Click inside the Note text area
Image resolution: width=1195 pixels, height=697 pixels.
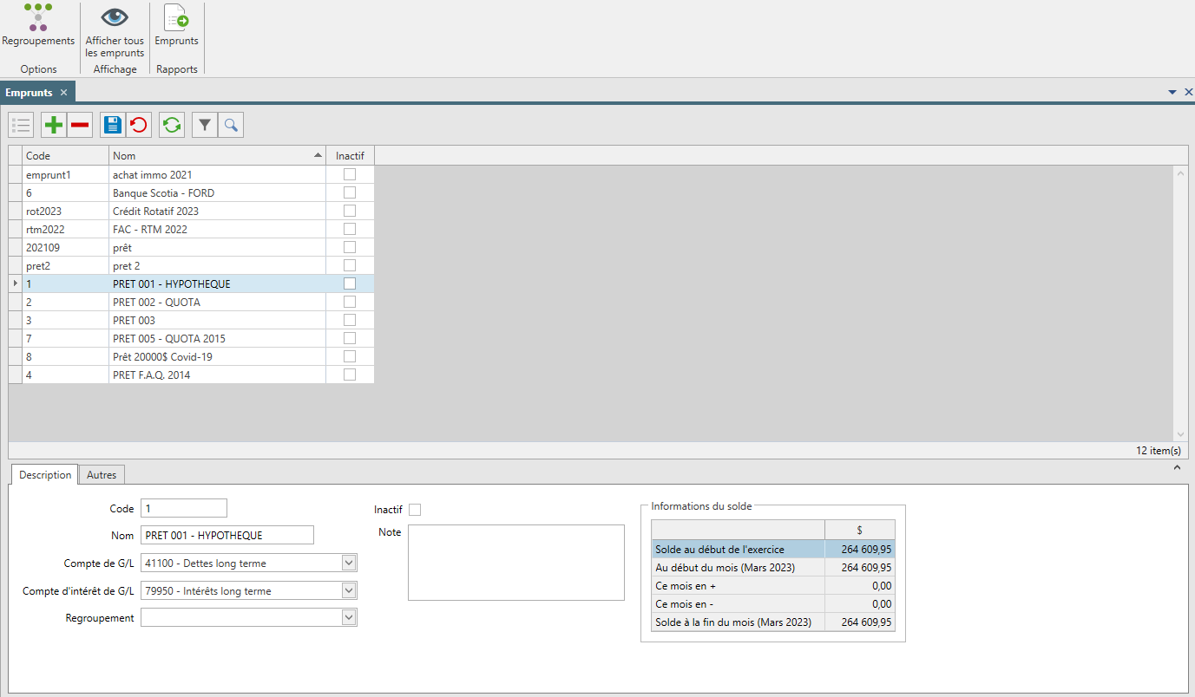point(515,562)
